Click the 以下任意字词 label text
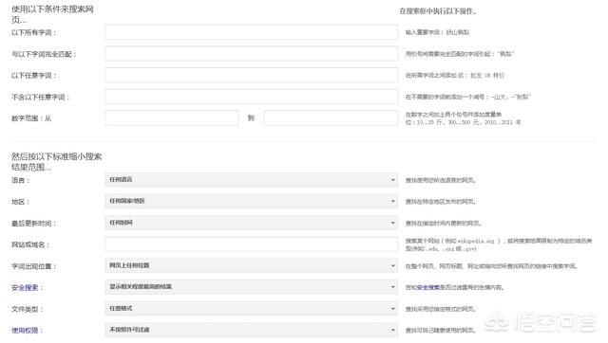 point(34,76)
